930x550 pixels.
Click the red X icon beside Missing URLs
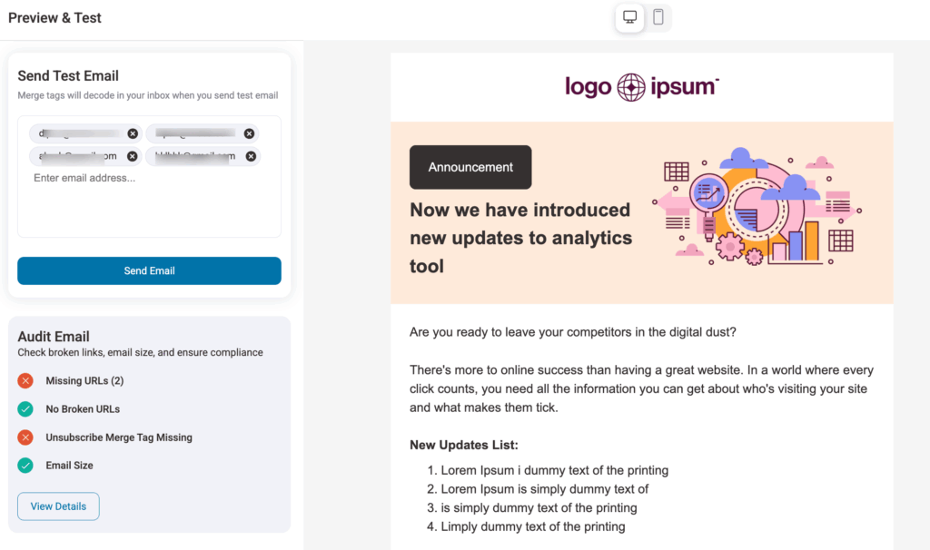click(25, 380)
